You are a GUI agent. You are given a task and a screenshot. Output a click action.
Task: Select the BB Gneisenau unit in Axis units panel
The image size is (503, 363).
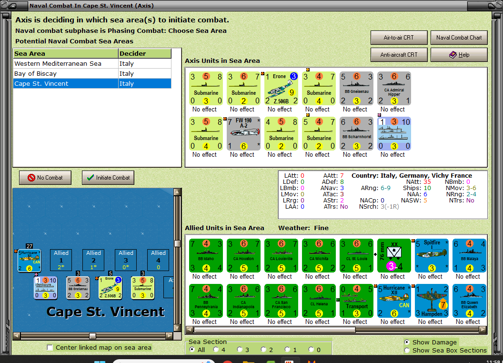pos(356,88)
